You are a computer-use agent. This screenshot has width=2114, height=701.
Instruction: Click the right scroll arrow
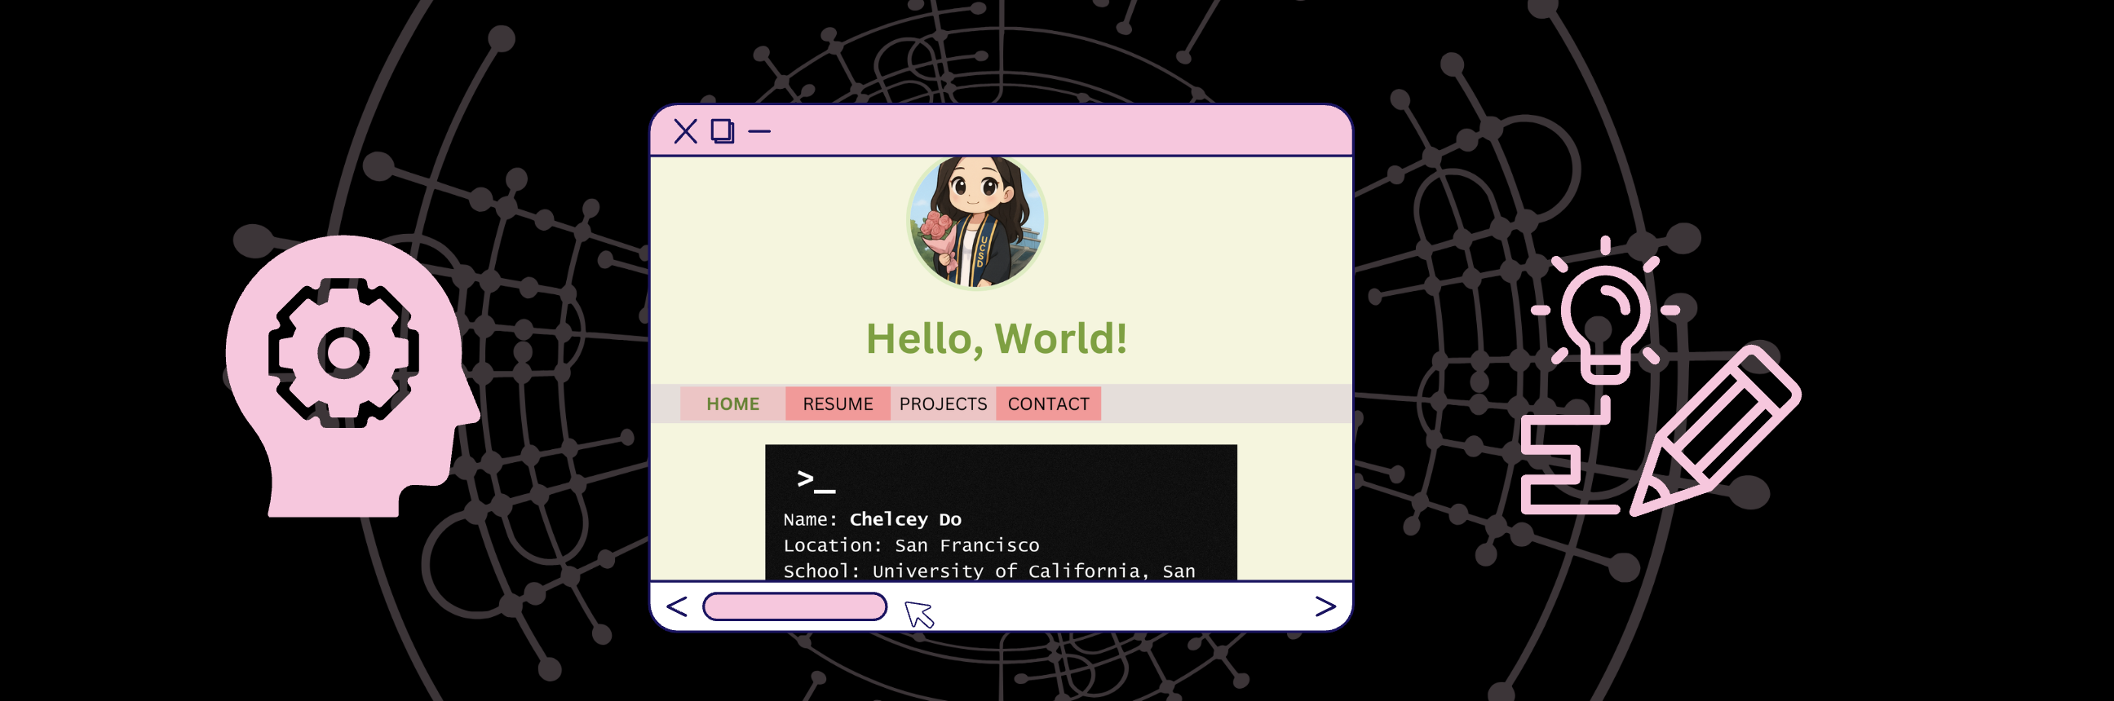point(1325,606)
